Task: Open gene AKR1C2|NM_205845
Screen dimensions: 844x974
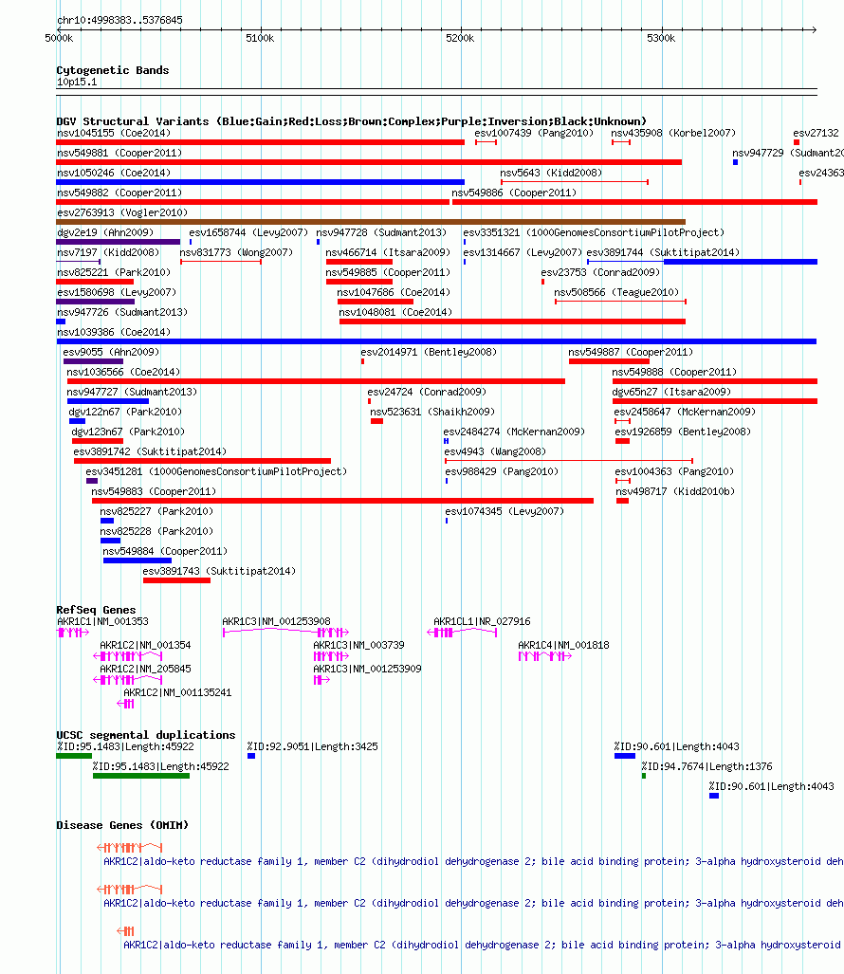Action: (145, 669)
